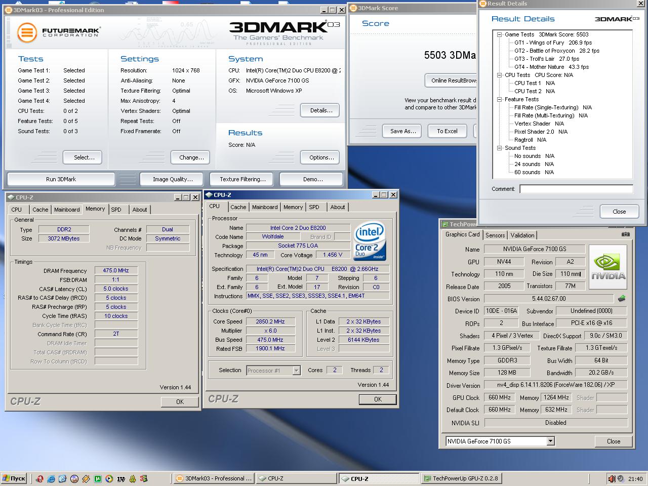Take a GPU-Z screenshot via camera icon
Image resolution: width=648 pixels, height=486 pixels.
point(626,234)
